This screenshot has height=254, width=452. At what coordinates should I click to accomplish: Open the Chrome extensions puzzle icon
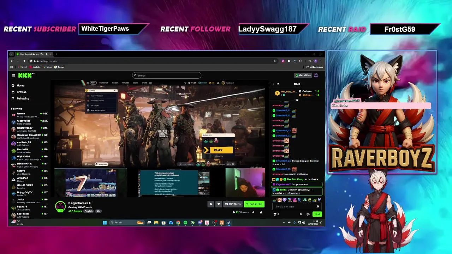point(301,61)
